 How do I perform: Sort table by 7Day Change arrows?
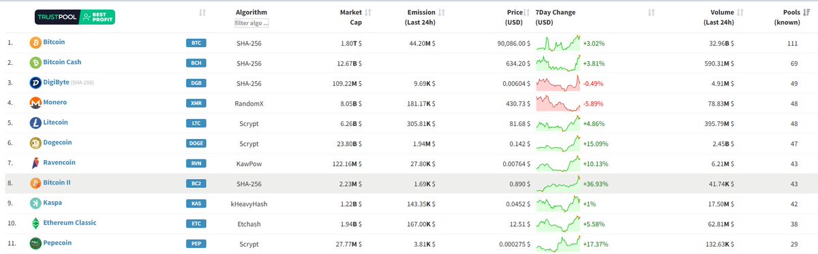[x=651, y=13]
